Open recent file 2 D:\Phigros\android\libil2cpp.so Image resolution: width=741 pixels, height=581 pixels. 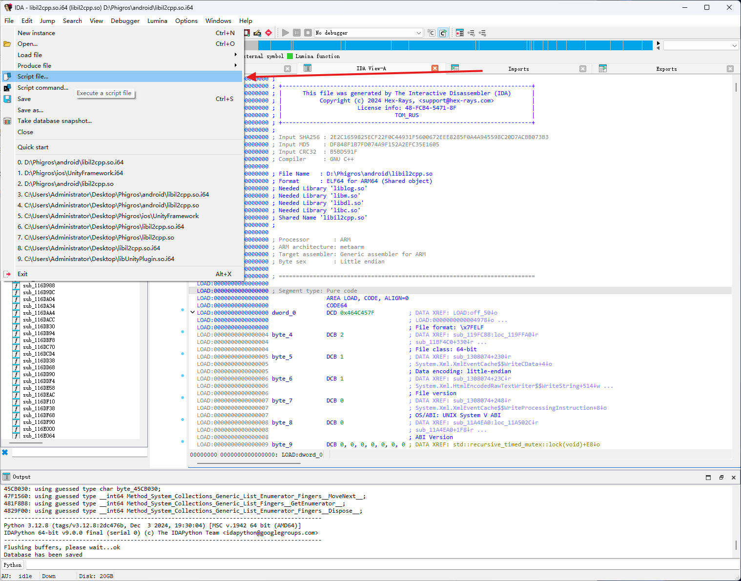pos(122,184)
